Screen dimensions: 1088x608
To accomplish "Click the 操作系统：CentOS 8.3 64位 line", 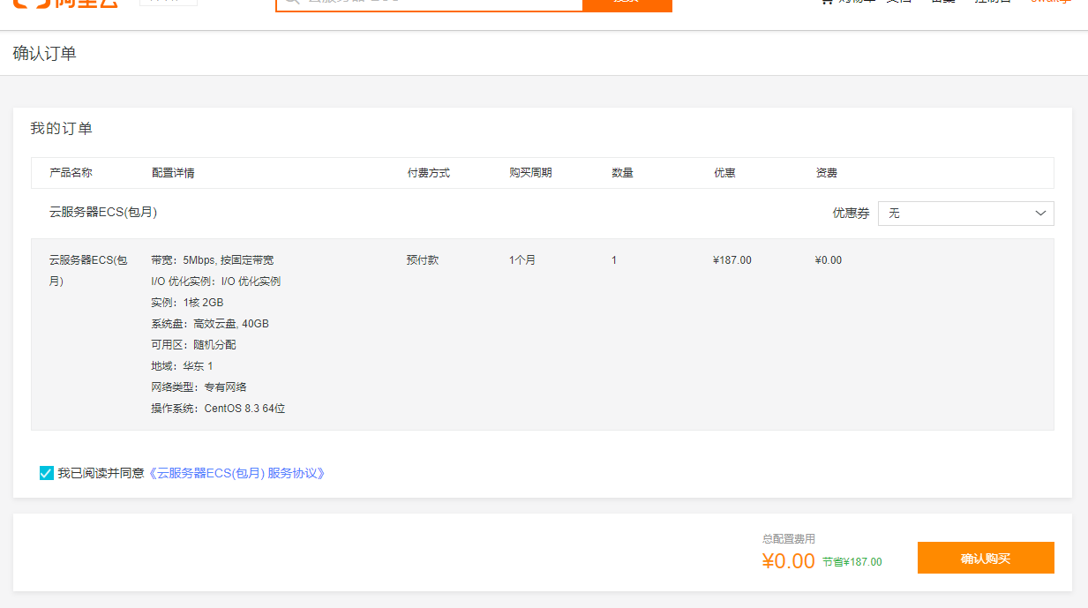I will [x=218, y=409].
